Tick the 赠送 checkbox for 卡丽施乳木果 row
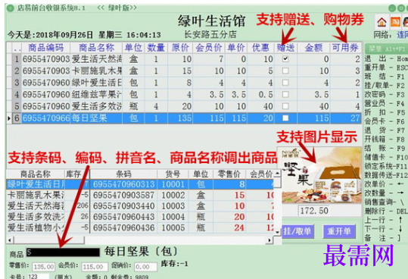Screen dimensions: 408x279 pos(285,71)
